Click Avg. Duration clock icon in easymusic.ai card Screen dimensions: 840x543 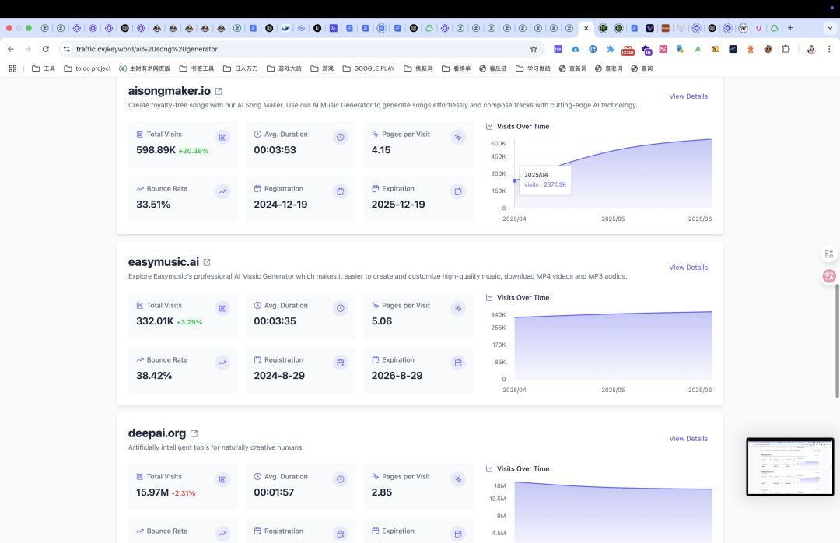point(340,308)
